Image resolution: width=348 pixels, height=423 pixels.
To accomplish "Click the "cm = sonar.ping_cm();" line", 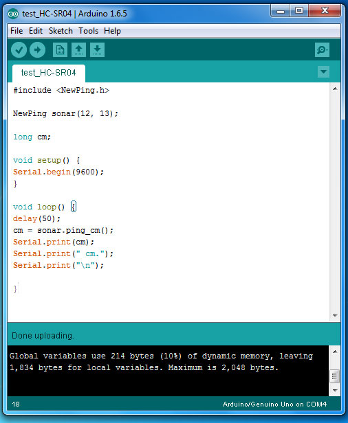I will (x=63, y=231).
